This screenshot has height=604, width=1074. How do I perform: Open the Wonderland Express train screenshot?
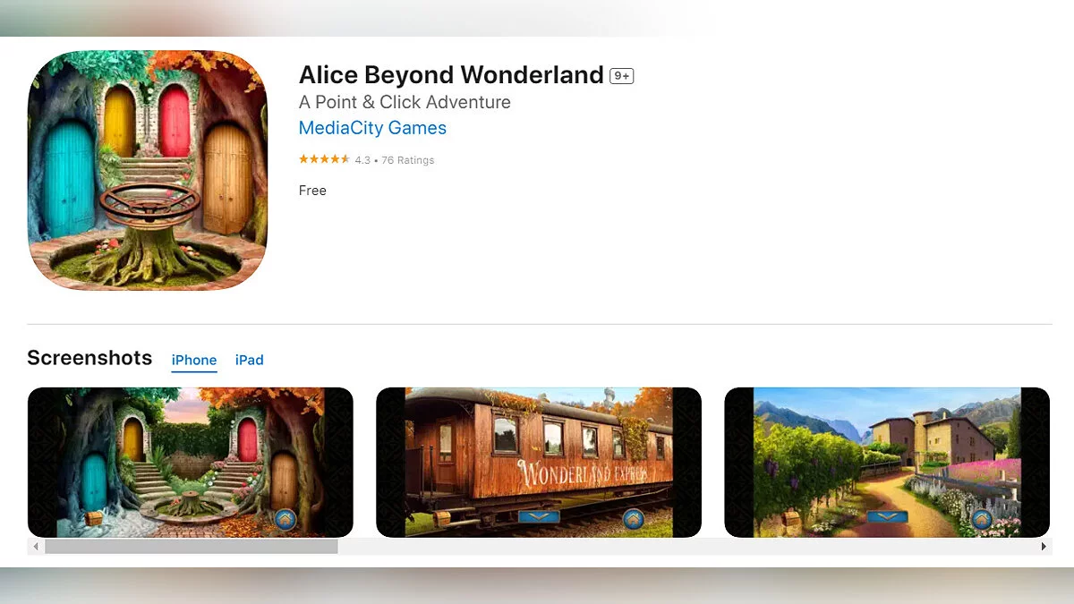pos(539,463)
